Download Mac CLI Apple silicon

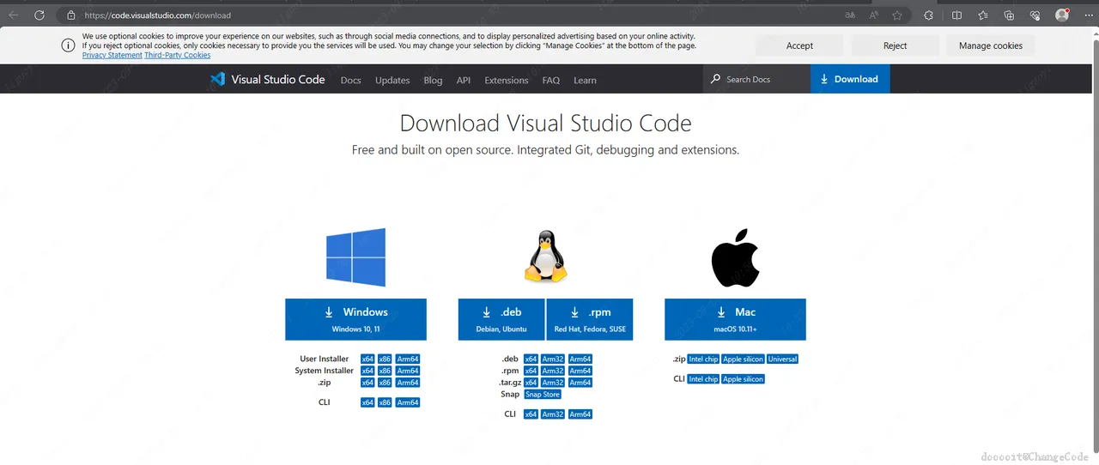[x=744, y=378]
